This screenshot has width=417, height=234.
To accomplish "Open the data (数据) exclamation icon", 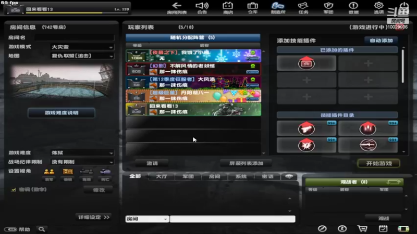I will click(353, 8).
